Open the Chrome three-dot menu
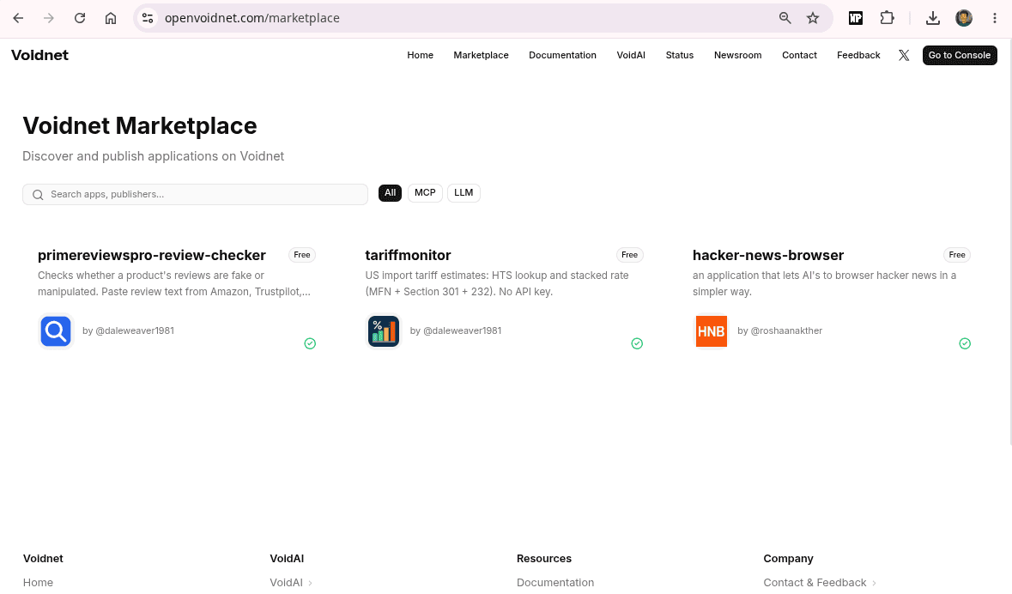The height and width of the screenshot is (594, 1012). 995,18
